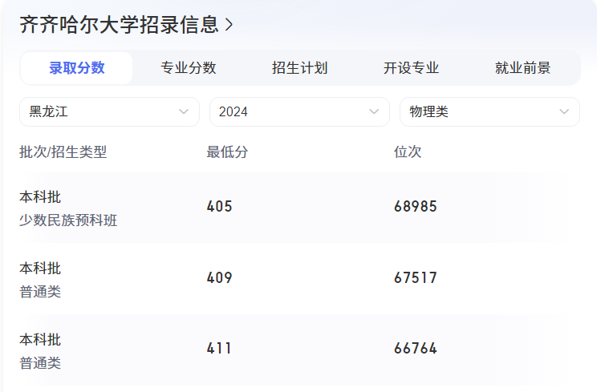Screen dimensions: 597x392
Task: Click the 批次/招生类型 column header
Action: (63, 152)
